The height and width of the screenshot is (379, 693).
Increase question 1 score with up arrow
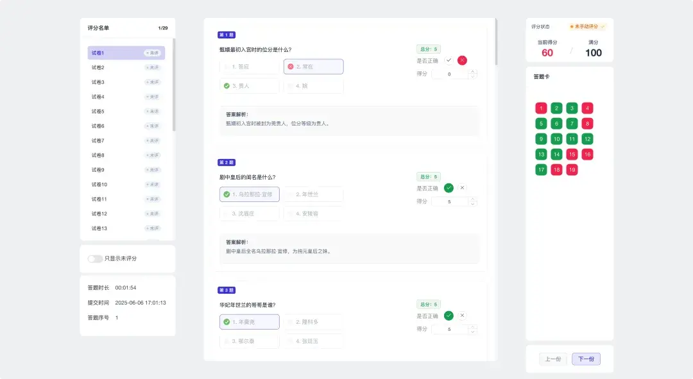[x=472, y=72]
